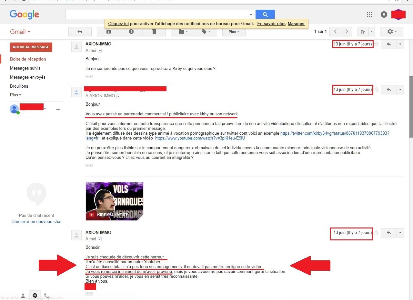
Task: Reply to the message sent to AXION-IMMO
Action: click(389, 90)
